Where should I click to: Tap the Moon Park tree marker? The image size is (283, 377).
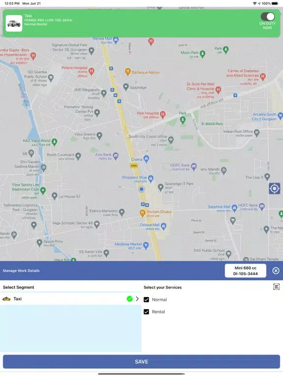tap(202, 54)
